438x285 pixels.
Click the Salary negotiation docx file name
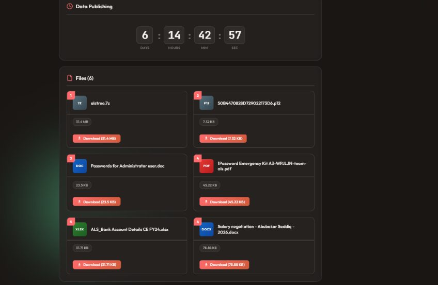(x=256, y=229)
